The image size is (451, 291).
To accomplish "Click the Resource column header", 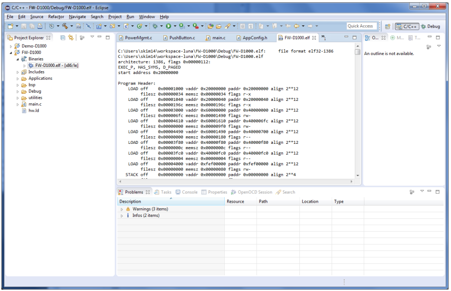I will coord(241,201).
